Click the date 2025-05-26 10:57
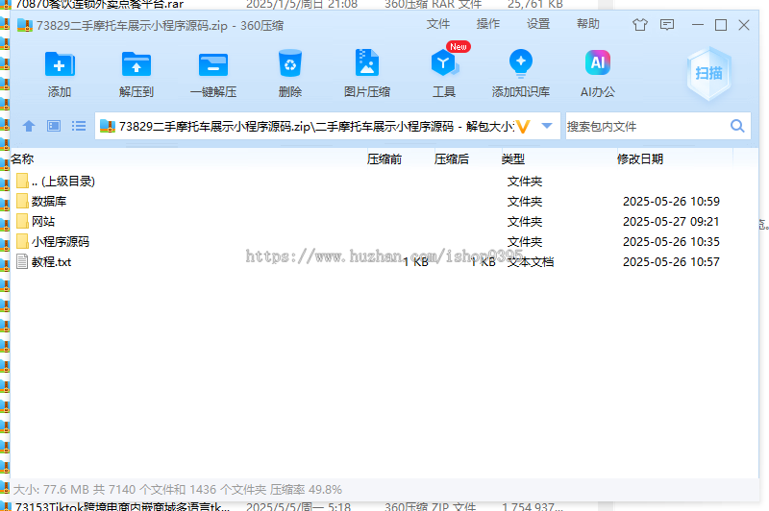This screenshot has width=769, height=511. (x=671, y=261)
